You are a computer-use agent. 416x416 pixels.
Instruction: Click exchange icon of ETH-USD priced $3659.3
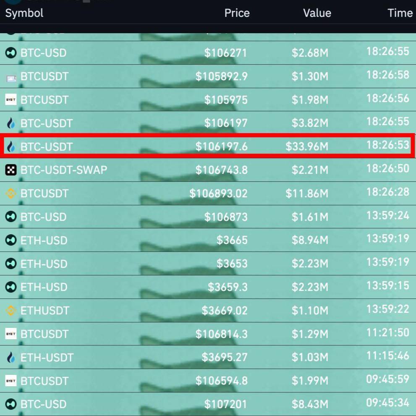pos(11,287)
